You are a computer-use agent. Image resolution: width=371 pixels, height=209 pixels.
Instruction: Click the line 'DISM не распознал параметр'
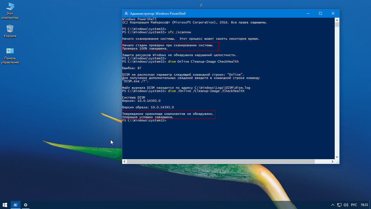point(183,75)
